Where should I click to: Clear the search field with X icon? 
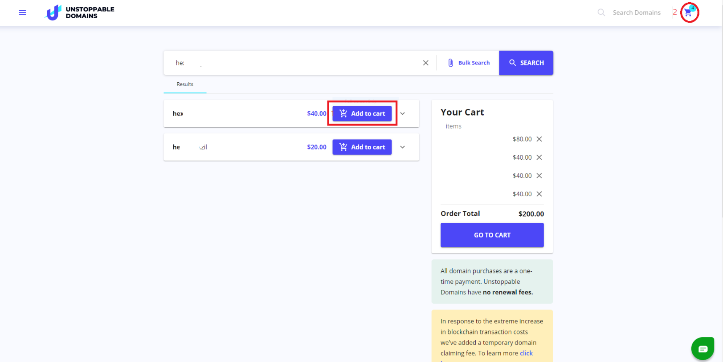[x=425, y=63]
